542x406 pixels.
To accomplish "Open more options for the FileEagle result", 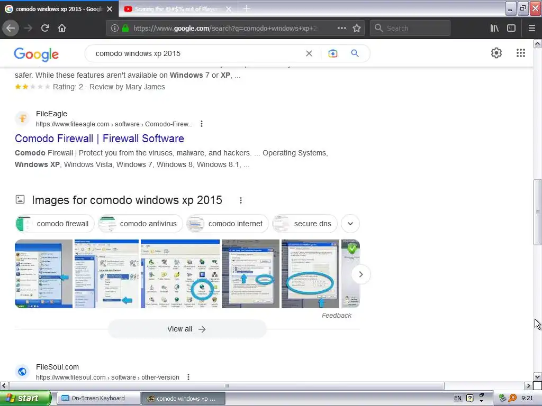I will coord(202,124).
